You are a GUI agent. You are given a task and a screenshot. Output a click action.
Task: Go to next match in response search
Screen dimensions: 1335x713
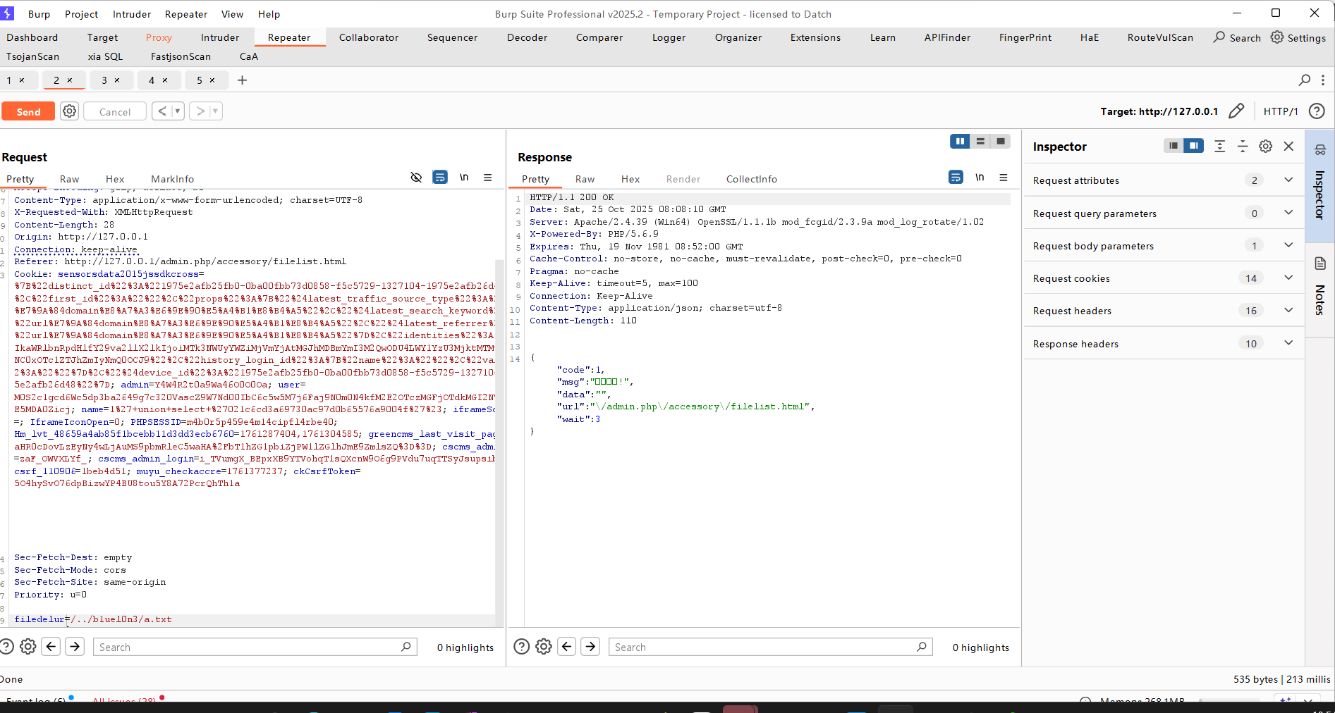590,647
